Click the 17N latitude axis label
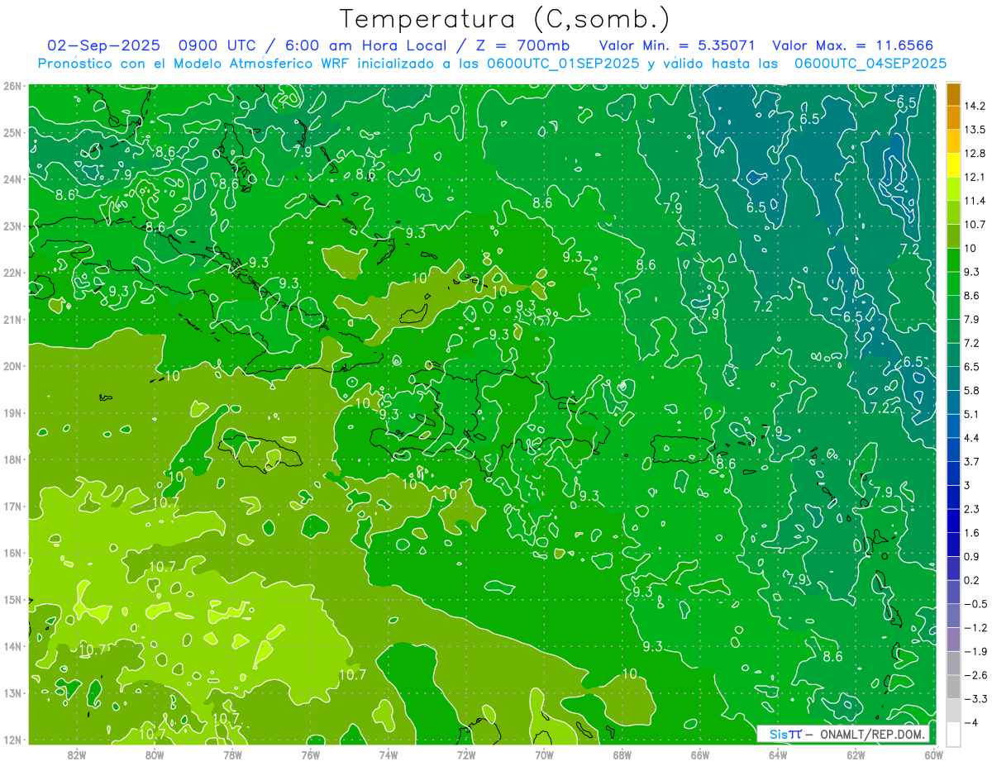This screenshot has height=766, width=992. (x=12, y=506)
